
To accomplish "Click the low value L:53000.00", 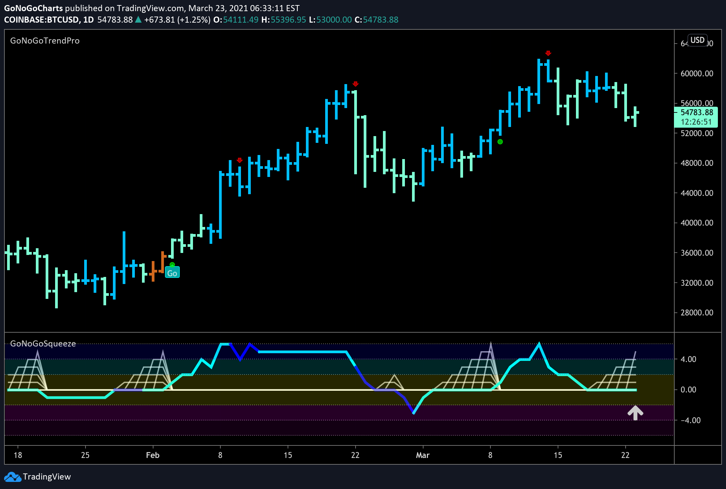I will click(330, 20).
